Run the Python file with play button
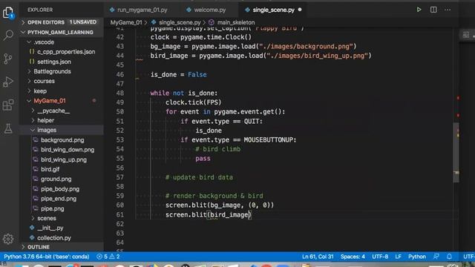This screenshot has height=267, width=475. point(419,10)
